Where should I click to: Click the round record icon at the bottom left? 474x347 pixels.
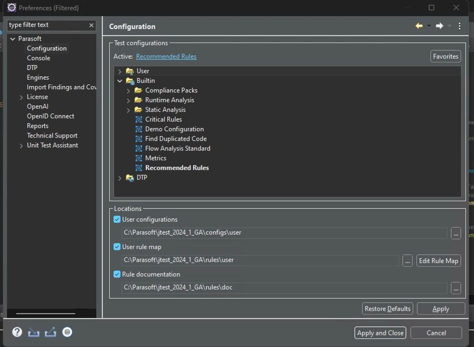coord(67,332)
